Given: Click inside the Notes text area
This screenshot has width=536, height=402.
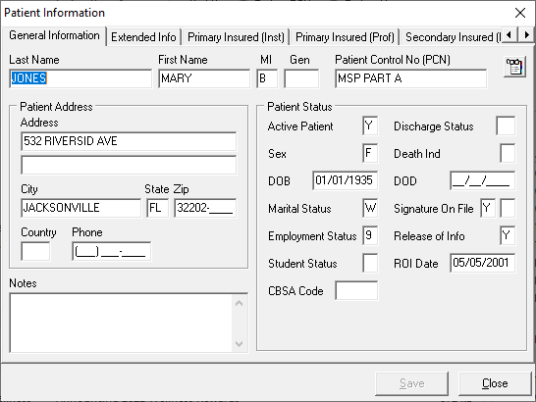Looking at the screenshot, I should click(121, 323).
